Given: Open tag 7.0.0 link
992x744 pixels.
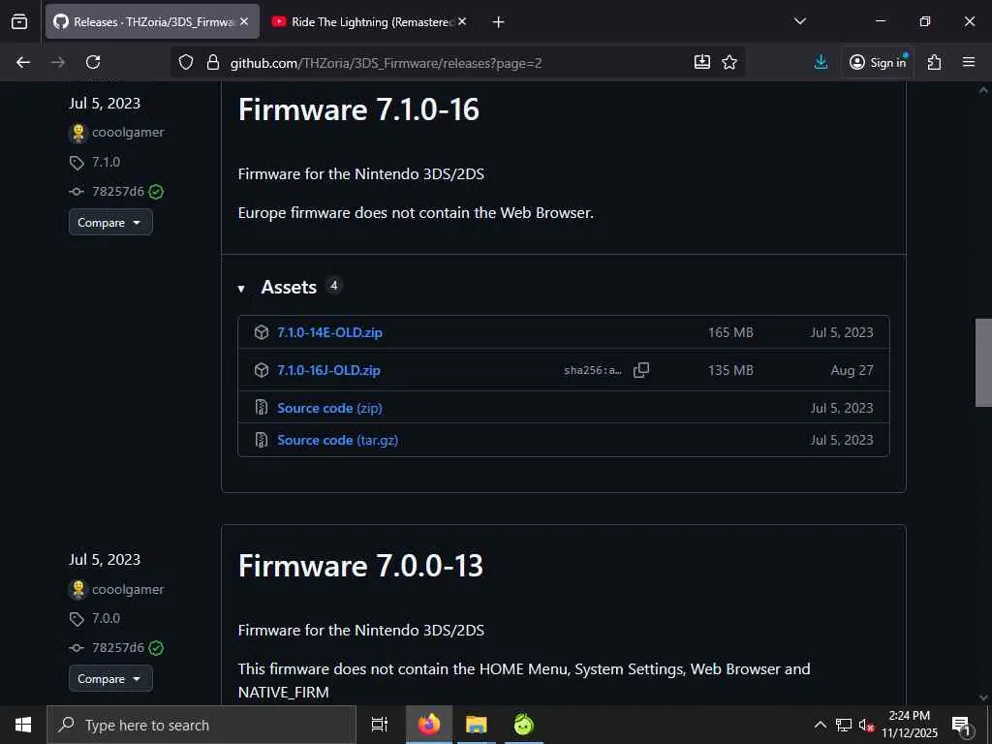Looking at the screenshot, I should coord(107,618).
